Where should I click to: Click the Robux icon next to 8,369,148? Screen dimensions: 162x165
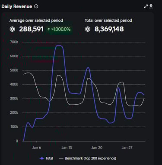[88, 29]
